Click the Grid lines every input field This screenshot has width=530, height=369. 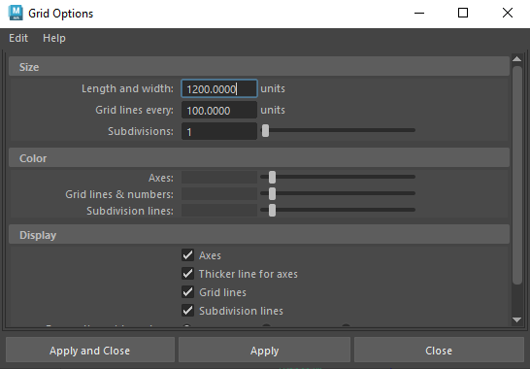pyautogui.click(x=219, y=111)
